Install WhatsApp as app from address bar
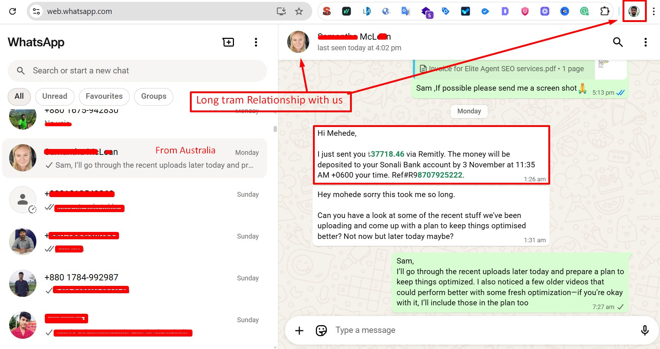 tap(281, 11)
